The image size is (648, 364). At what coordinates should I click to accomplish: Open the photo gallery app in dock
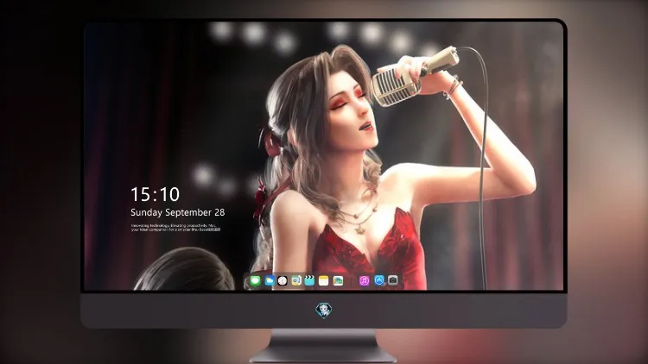coord(338,281)
